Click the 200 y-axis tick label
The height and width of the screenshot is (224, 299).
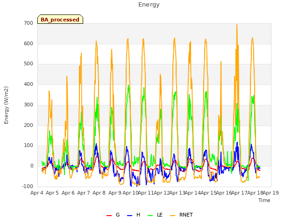(x=28, y=125)
